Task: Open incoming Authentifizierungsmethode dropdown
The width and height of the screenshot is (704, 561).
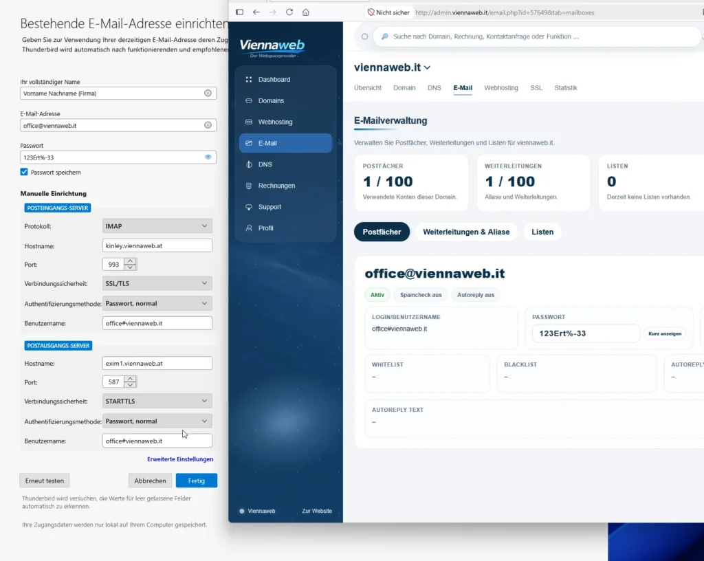Action: click(x=157, y=303)
